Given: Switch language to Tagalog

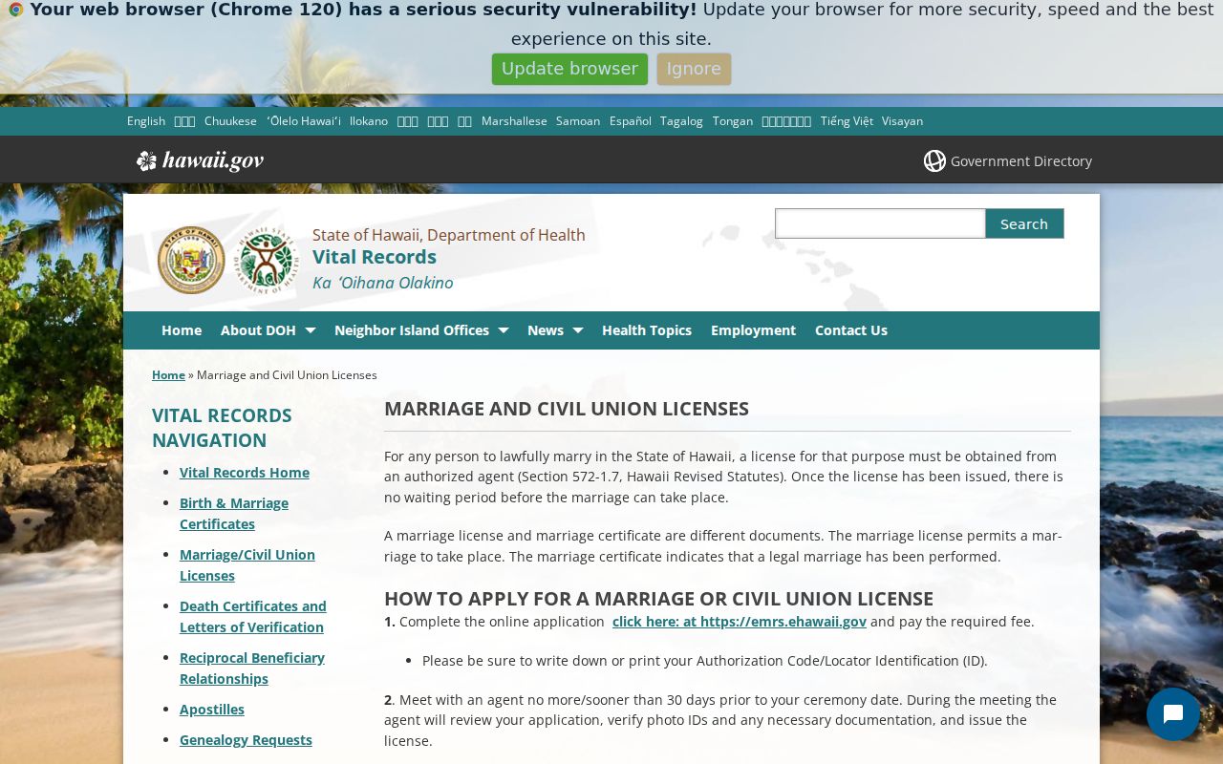Looking at the screenshot, I should coord(681,121).
